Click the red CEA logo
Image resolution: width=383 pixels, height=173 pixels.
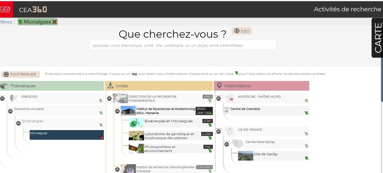click(6, 9)
